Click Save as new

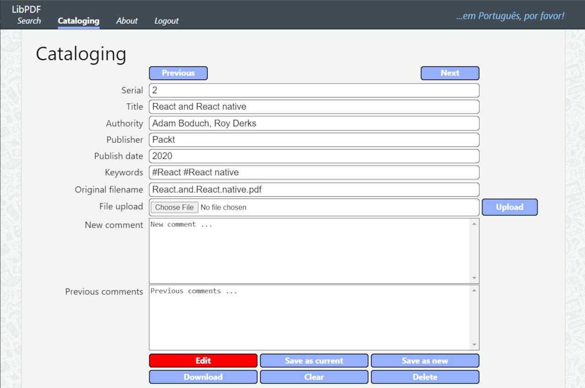(x=425, y=361)
